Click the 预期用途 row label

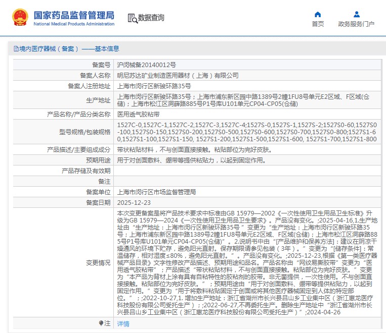pos(98,160)
